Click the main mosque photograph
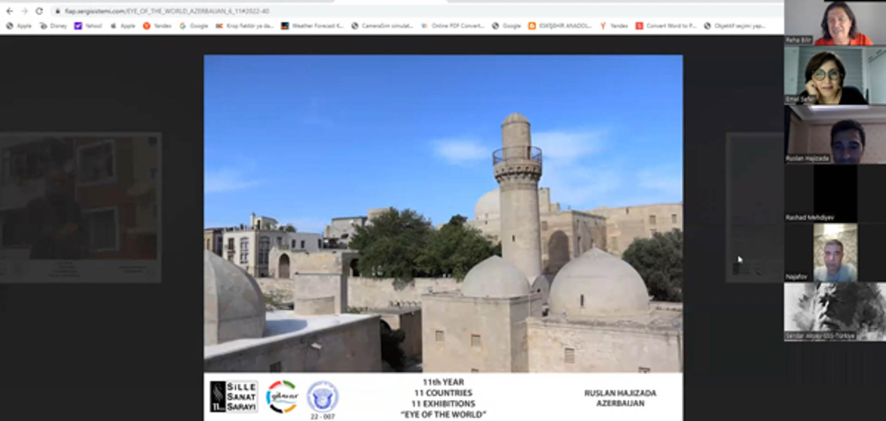This screenshot has height=421, width=886. coord(443,213)
